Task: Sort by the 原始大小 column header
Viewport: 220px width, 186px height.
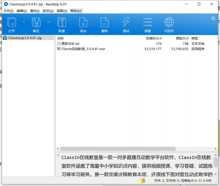Action: coord(182,38)
